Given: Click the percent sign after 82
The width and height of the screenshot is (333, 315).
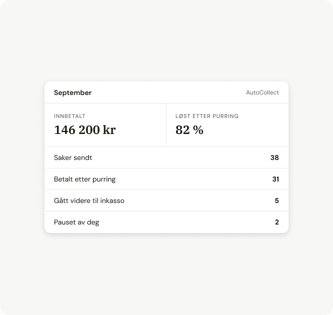Looking at the screenshot, I should [x=198, y=130].
